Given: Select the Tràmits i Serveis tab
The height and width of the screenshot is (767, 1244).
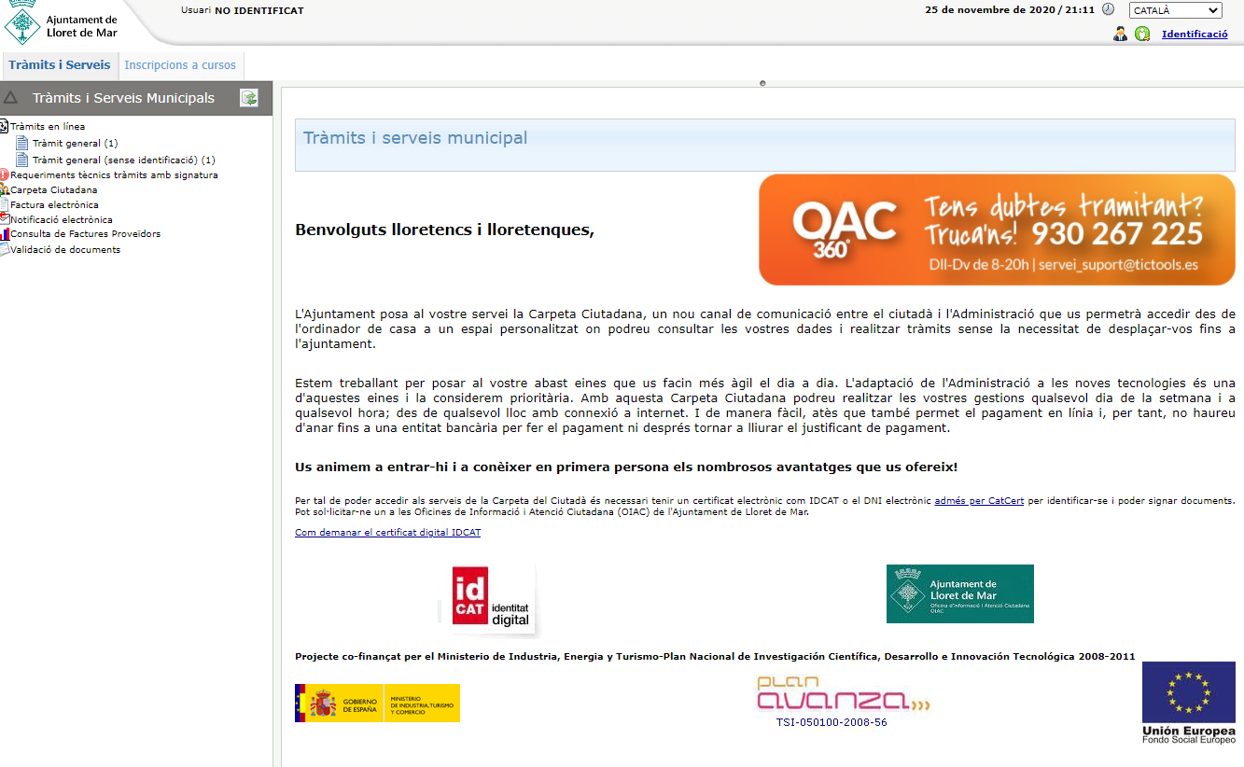Looking at the screenshot, I should pyautogui.click(x=60, y=65).
